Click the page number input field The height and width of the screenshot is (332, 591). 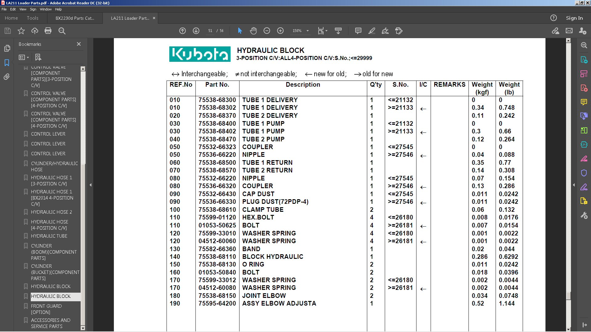210,31
